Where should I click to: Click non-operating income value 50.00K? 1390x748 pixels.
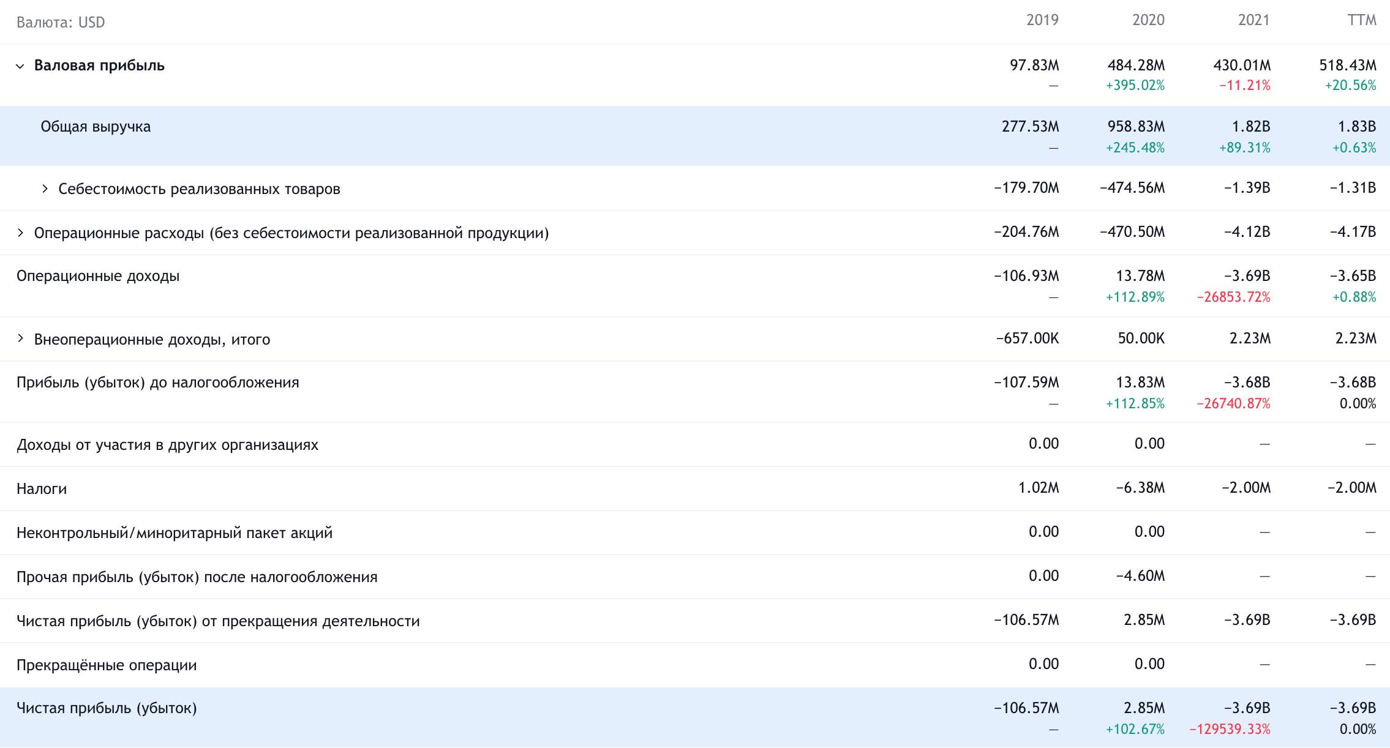coord(1141,338)
